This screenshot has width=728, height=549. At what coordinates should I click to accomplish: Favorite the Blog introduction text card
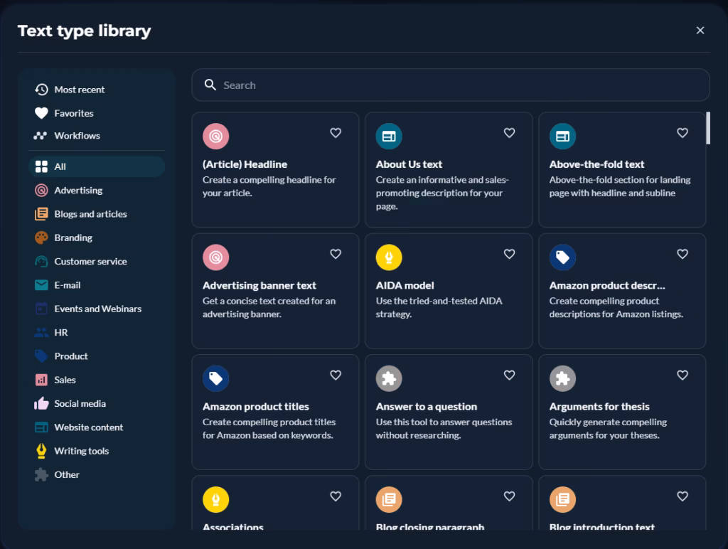(x=682, y=496)
